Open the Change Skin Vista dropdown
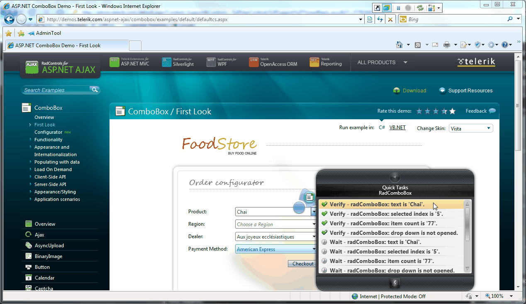Screen dimensions: 526x304 coord(471,128)
